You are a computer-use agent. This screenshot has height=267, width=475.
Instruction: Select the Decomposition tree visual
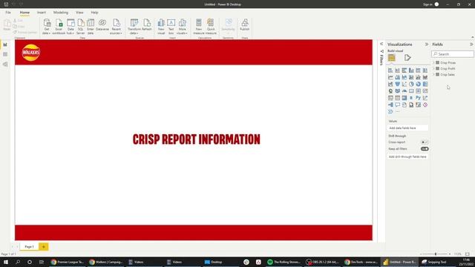[390, 105]
